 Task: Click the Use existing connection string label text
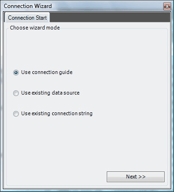[57, 113]
